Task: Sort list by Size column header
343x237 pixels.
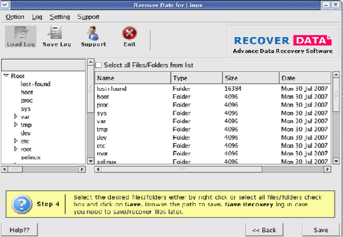Action: pos(251,78)
